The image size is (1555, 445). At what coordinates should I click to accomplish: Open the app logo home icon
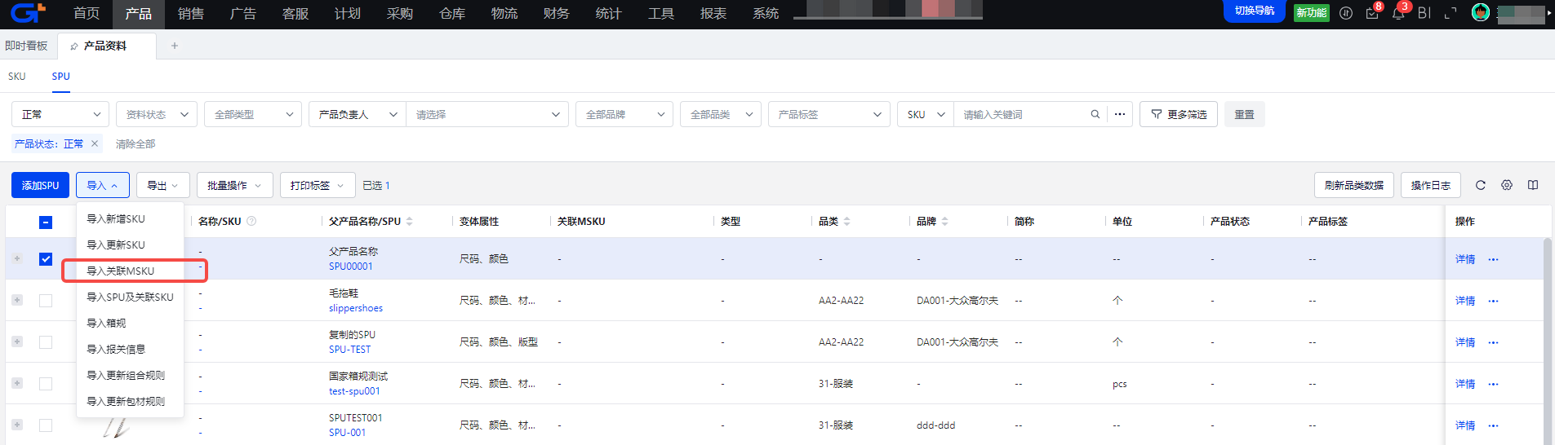coord(28,13)
